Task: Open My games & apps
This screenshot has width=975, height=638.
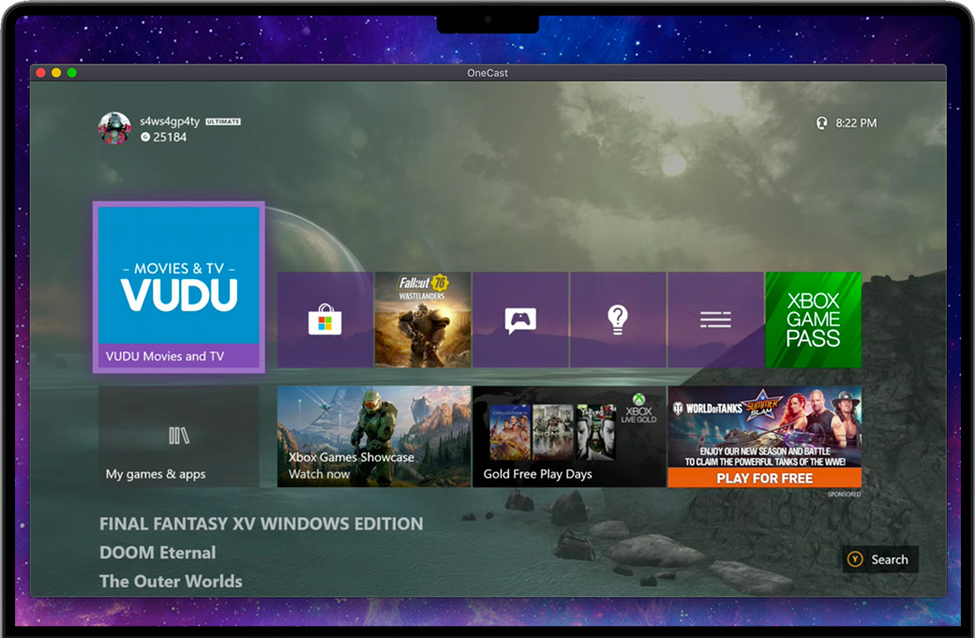Action: click(179, 437)
